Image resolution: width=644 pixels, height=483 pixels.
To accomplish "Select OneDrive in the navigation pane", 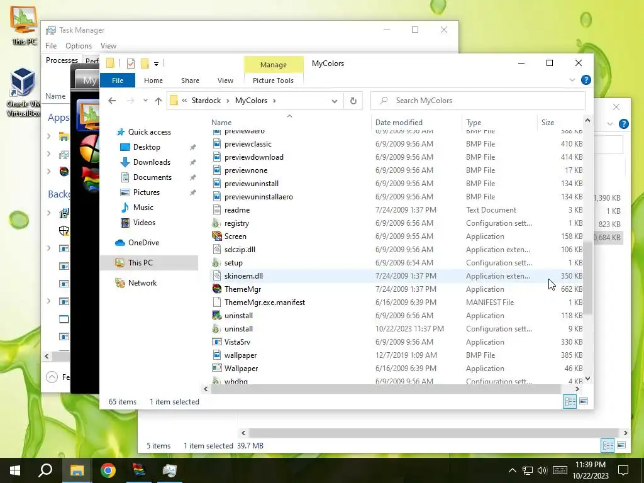I will [143, 243].
